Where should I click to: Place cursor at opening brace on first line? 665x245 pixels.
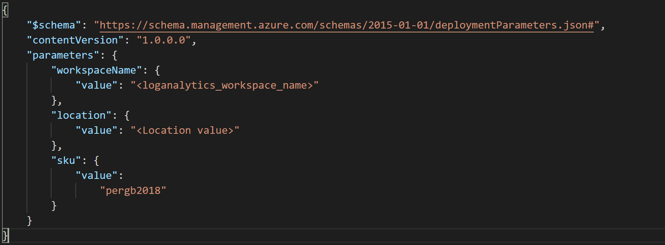point(5,10)
